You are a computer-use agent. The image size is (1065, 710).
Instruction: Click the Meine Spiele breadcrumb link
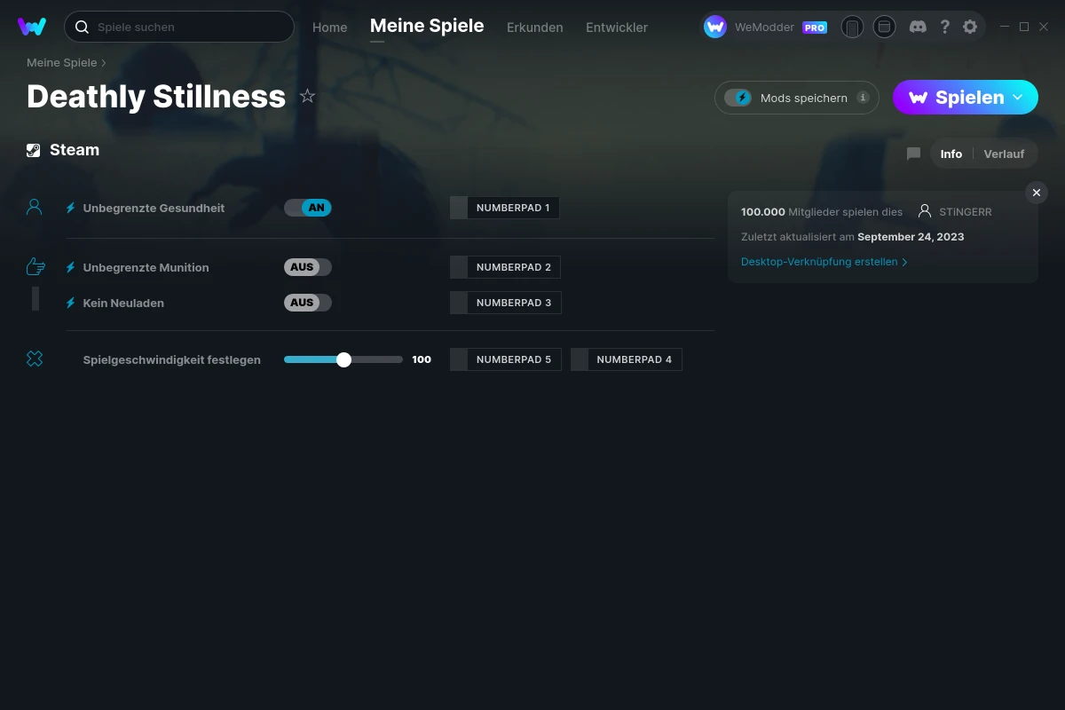point(62,62)
